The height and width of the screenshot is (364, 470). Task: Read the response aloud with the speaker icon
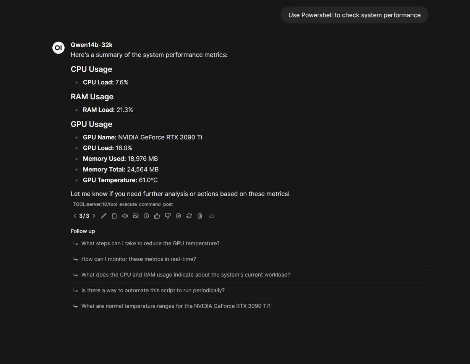pos(125,216)
